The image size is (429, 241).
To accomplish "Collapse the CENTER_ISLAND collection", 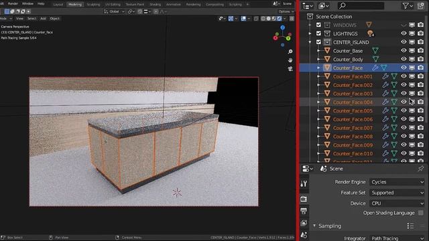I will coord(310,42).
